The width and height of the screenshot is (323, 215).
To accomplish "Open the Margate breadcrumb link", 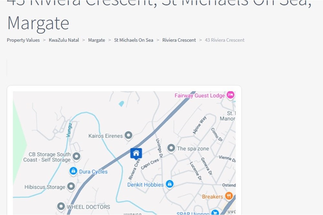I will pos(97,40).
